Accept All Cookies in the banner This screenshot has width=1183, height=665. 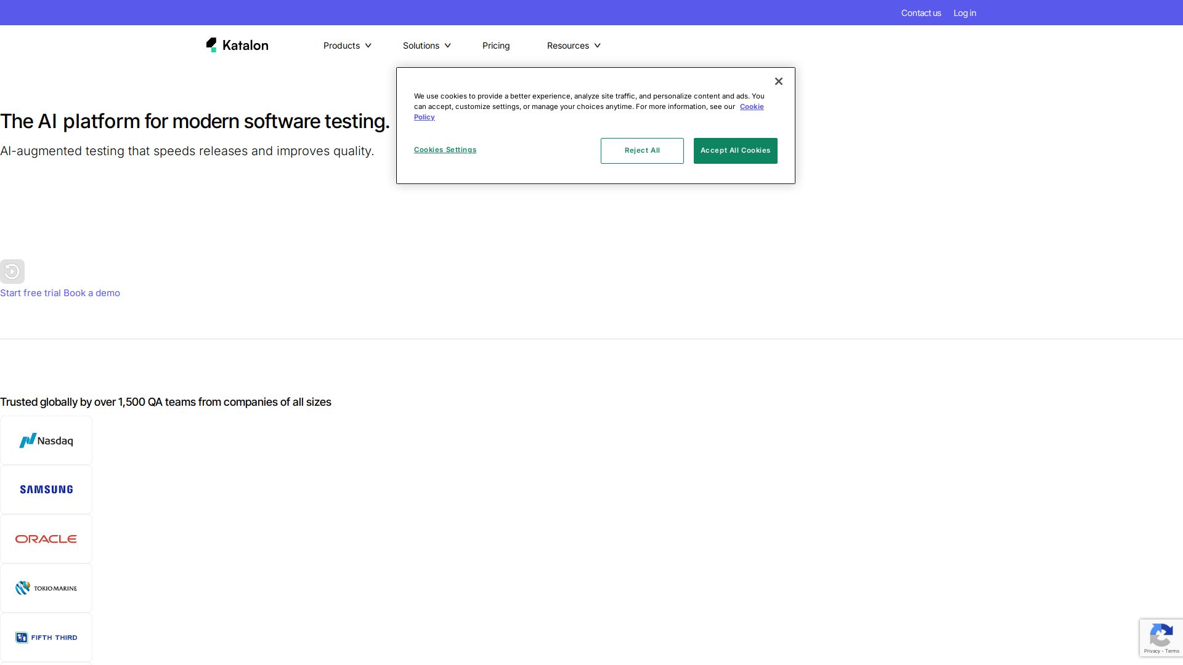coord(735,151)
